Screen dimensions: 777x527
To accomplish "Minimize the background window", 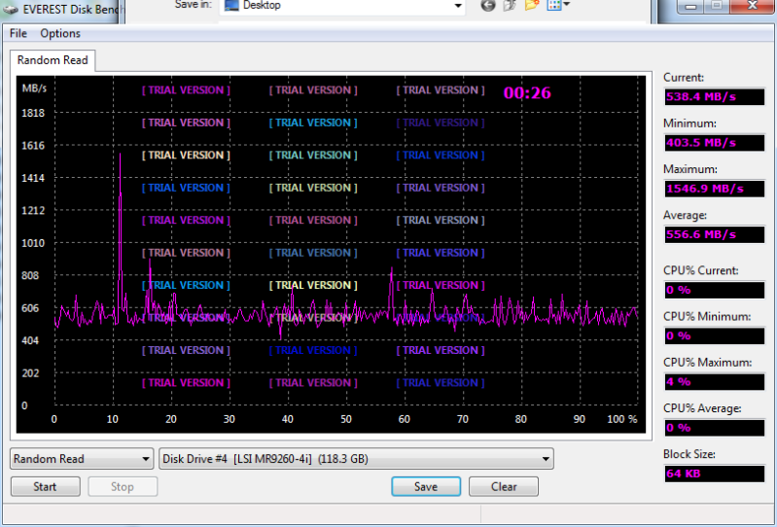I will point(692,6).
